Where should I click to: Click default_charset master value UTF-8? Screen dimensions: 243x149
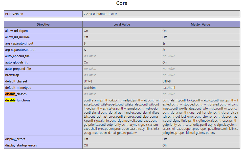[x=166, y=81]
